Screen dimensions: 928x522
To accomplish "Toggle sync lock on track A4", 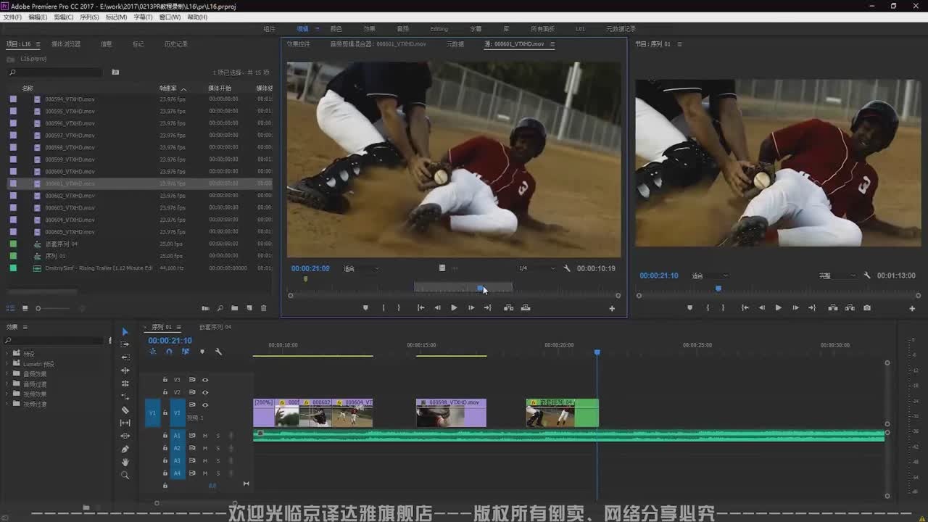I will (192, 473).
